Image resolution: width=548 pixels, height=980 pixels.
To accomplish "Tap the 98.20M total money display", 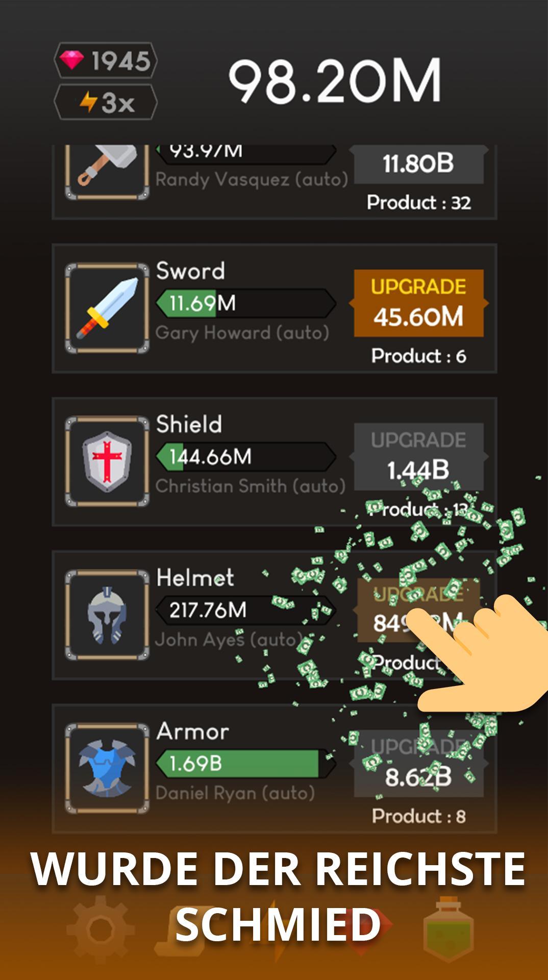I will (335, 81).
